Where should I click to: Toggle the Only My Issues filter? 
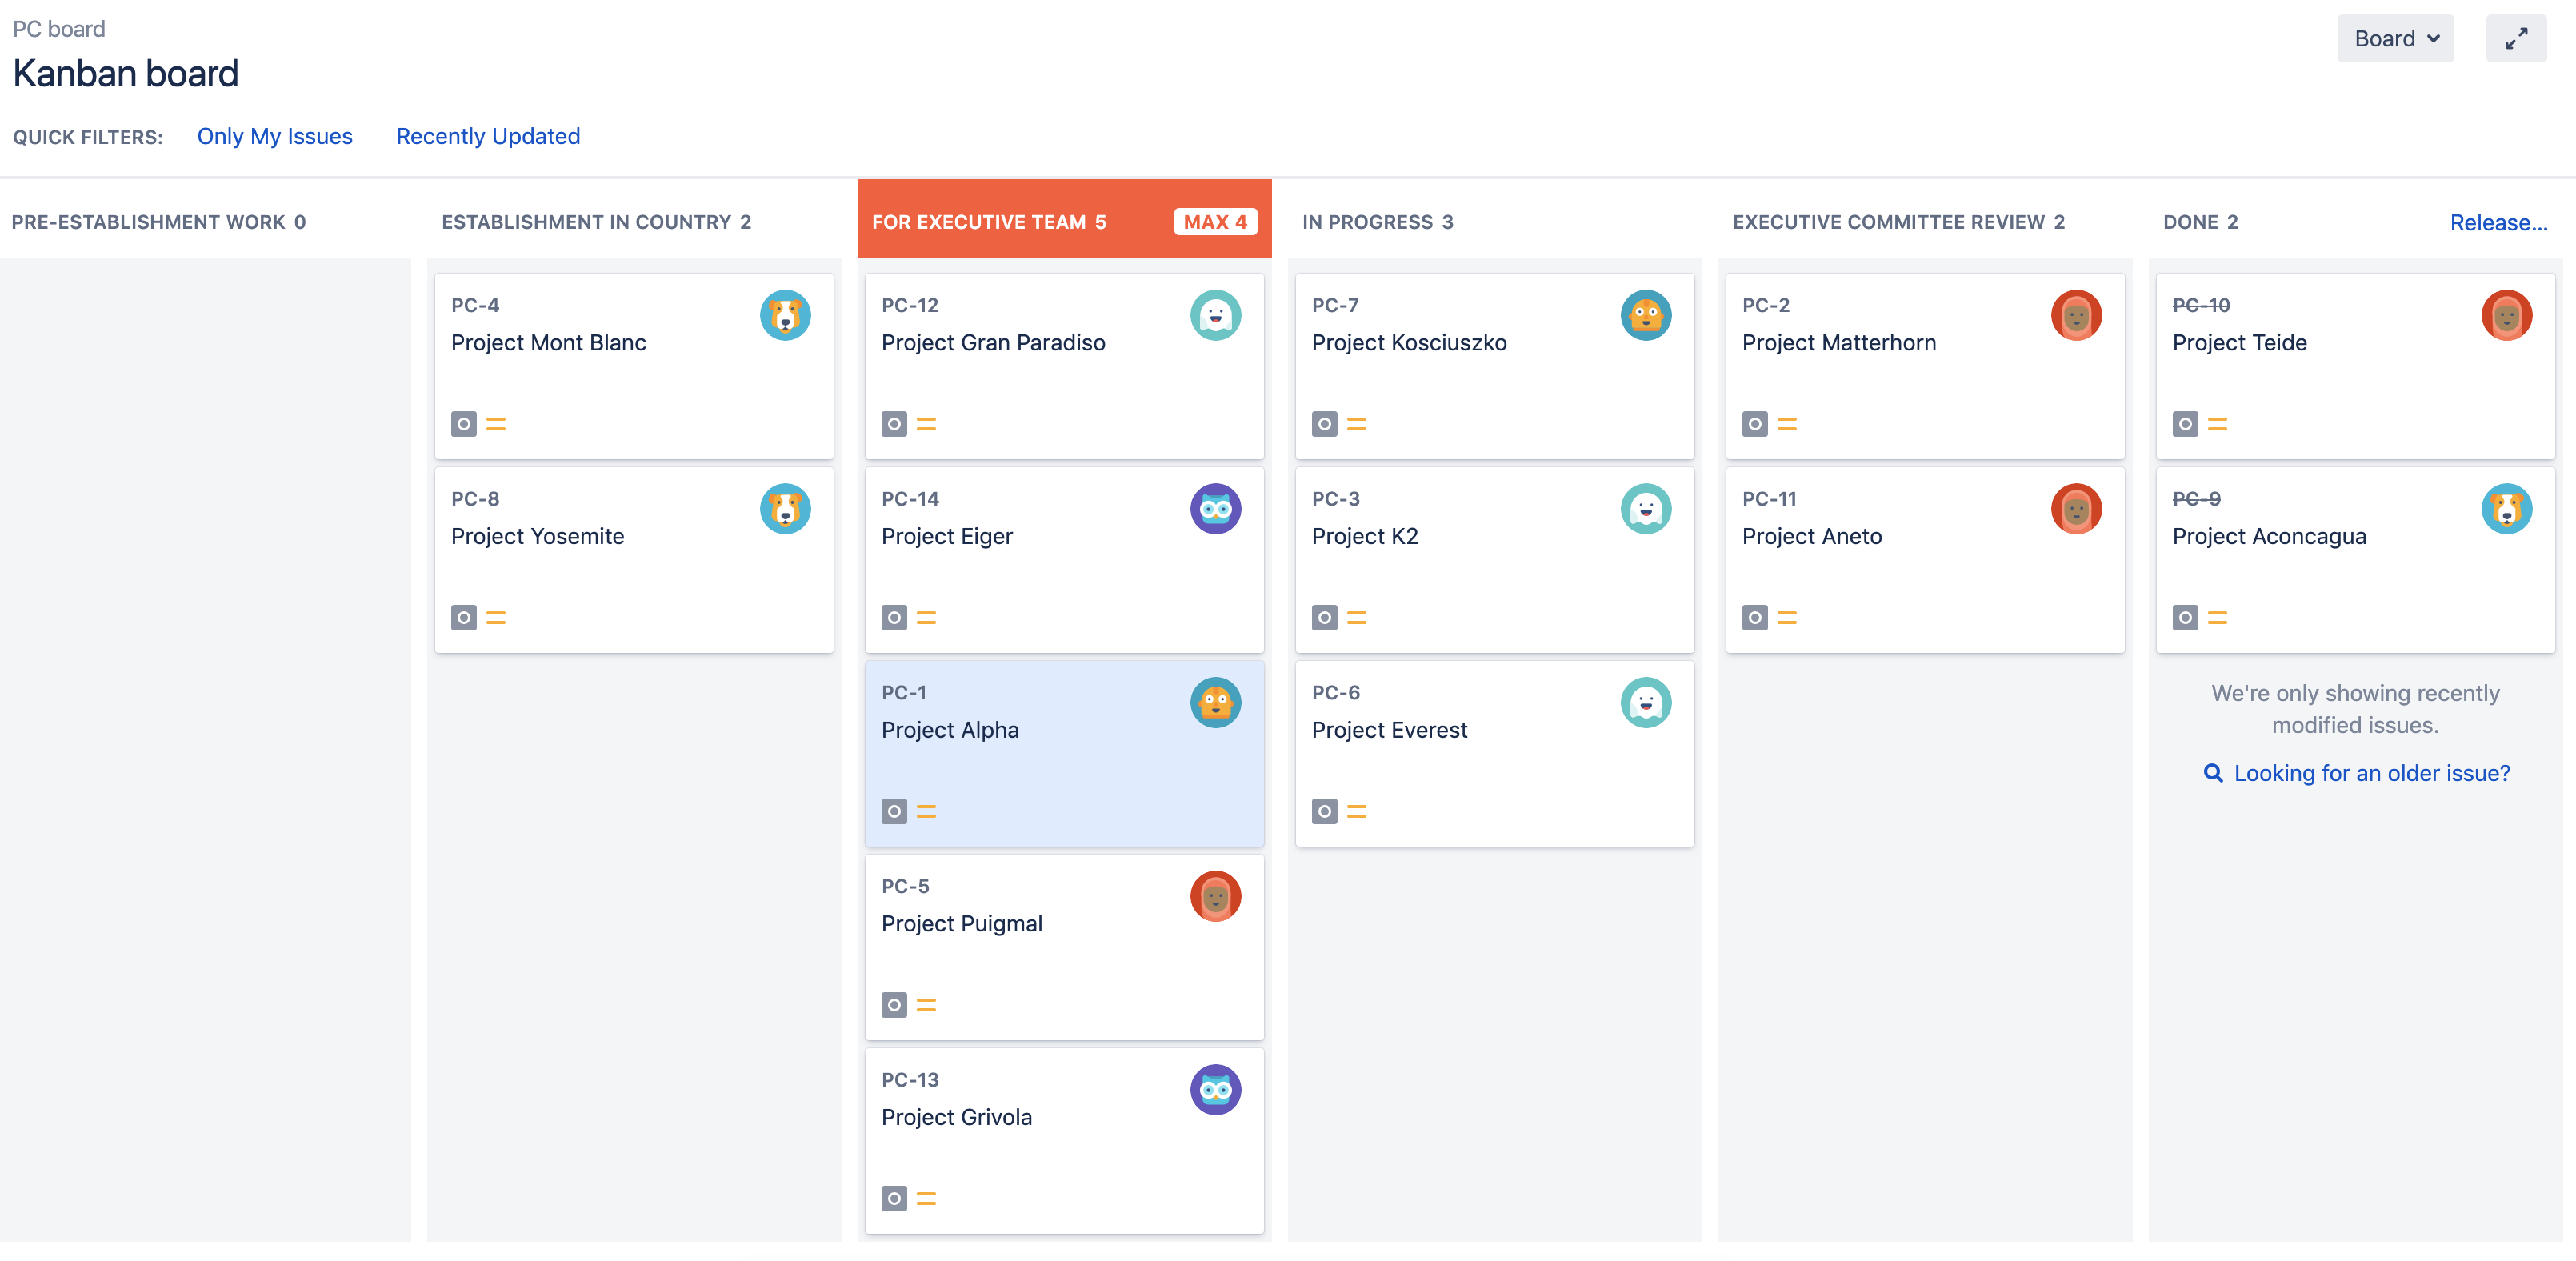tap(274, 134)
